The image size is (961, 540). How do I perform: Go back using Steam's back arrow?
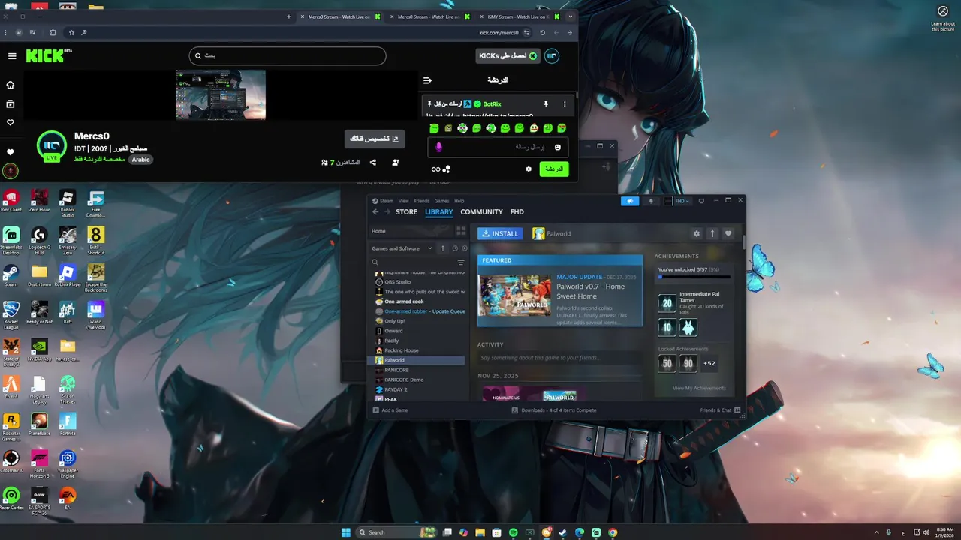click(x=376, y=212)
